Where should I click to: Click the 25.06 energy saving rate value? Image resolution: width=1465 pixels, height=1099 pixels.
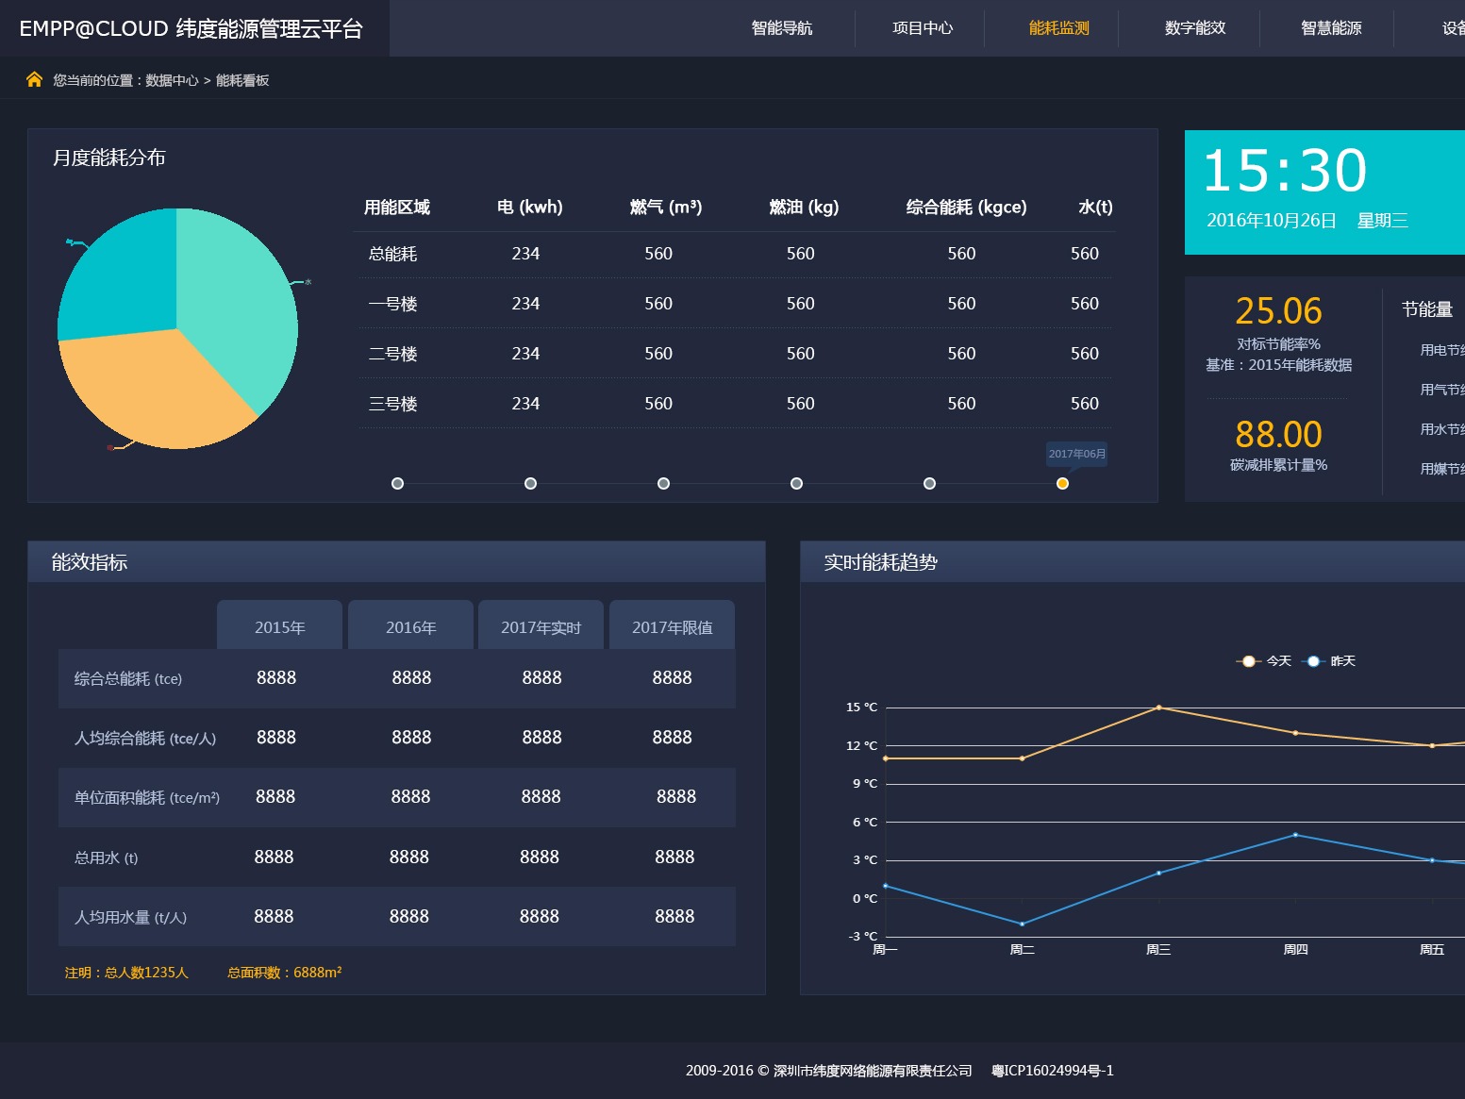click(x=1279, y=311)
